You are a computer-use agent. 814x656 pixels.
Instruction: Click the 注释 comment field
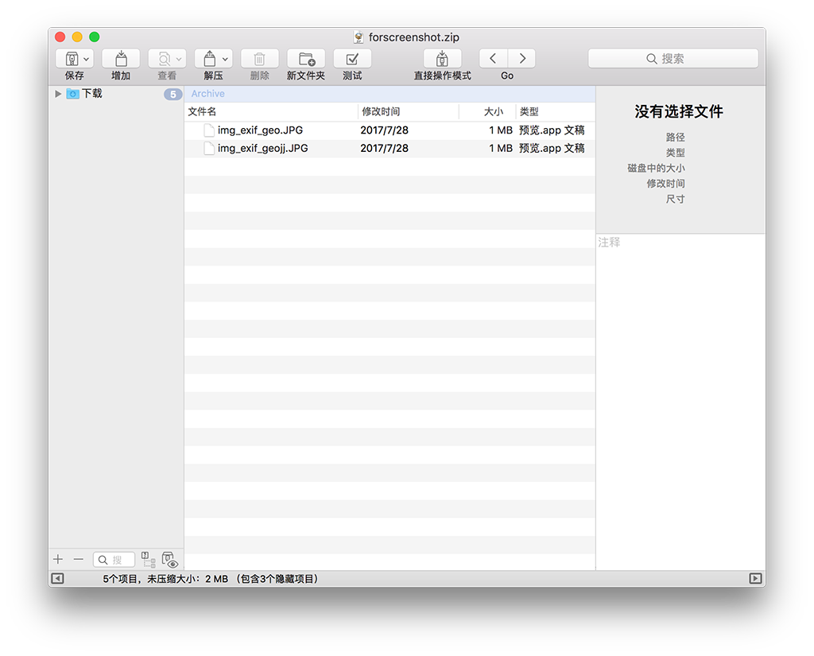680,402
